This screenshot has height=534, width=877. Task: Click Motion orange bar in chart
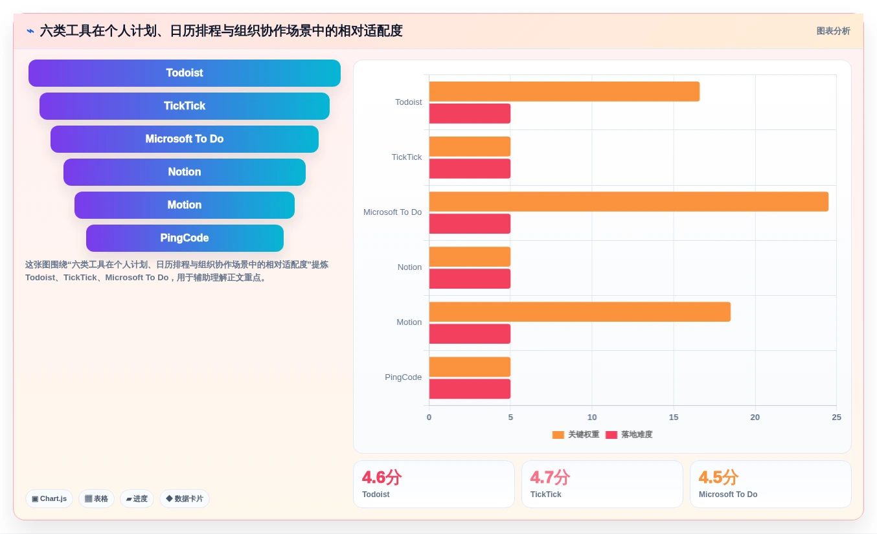tap(580, 312)
